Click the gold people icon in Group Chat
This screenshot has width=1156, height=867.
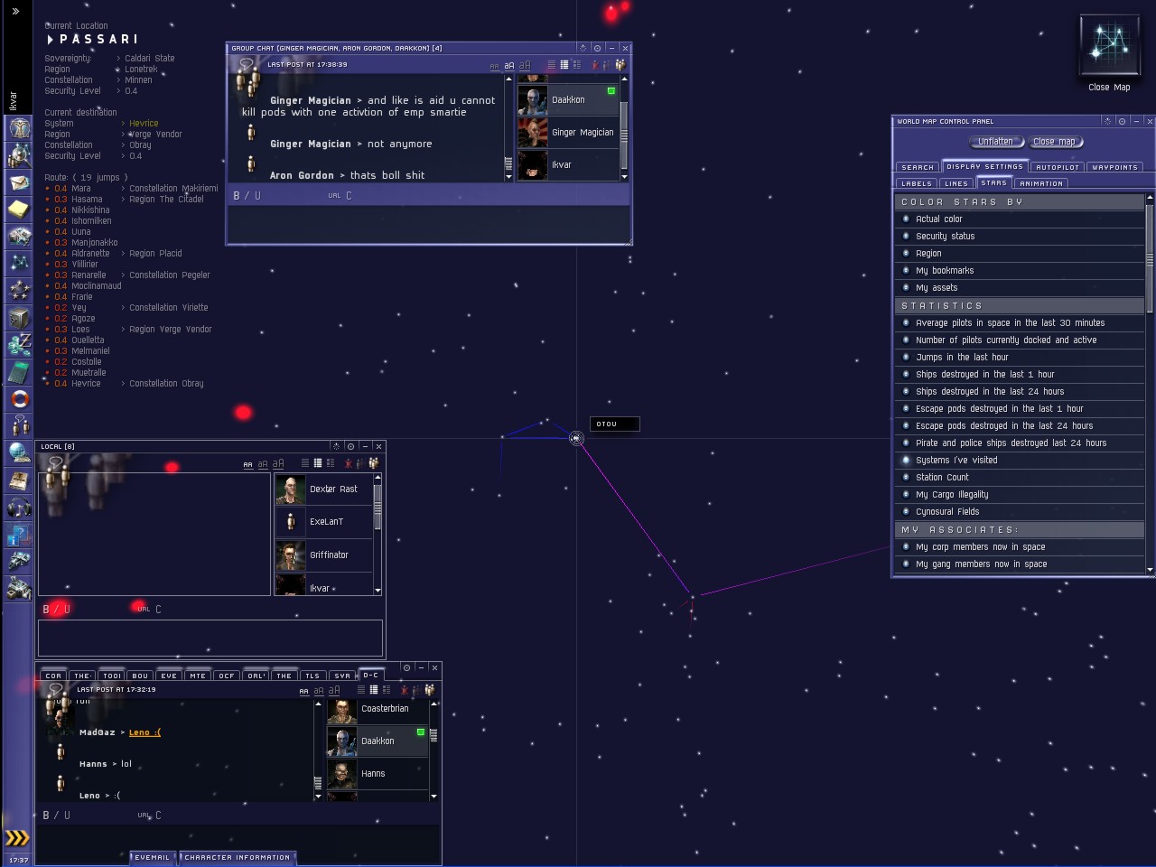pyautogui.click(x=620, y=65)
